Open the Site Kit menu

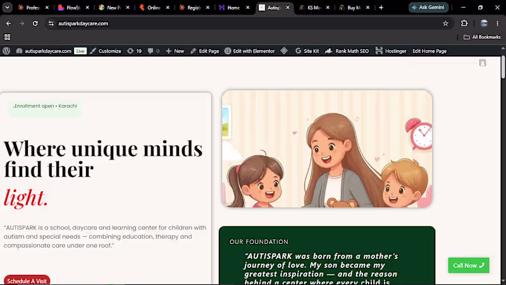307,51
